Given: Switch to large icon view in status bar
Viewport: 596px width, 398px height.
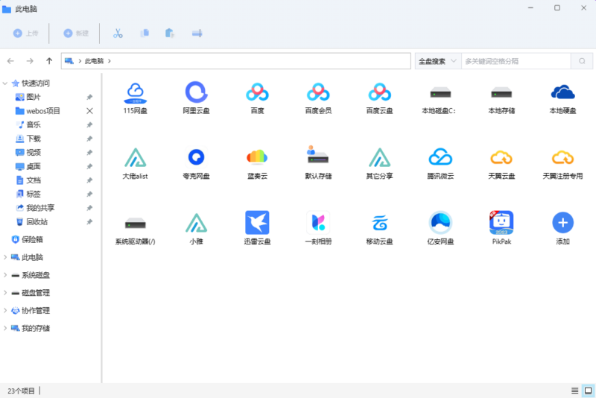Looking at the screenshot, I should (587, 391).
